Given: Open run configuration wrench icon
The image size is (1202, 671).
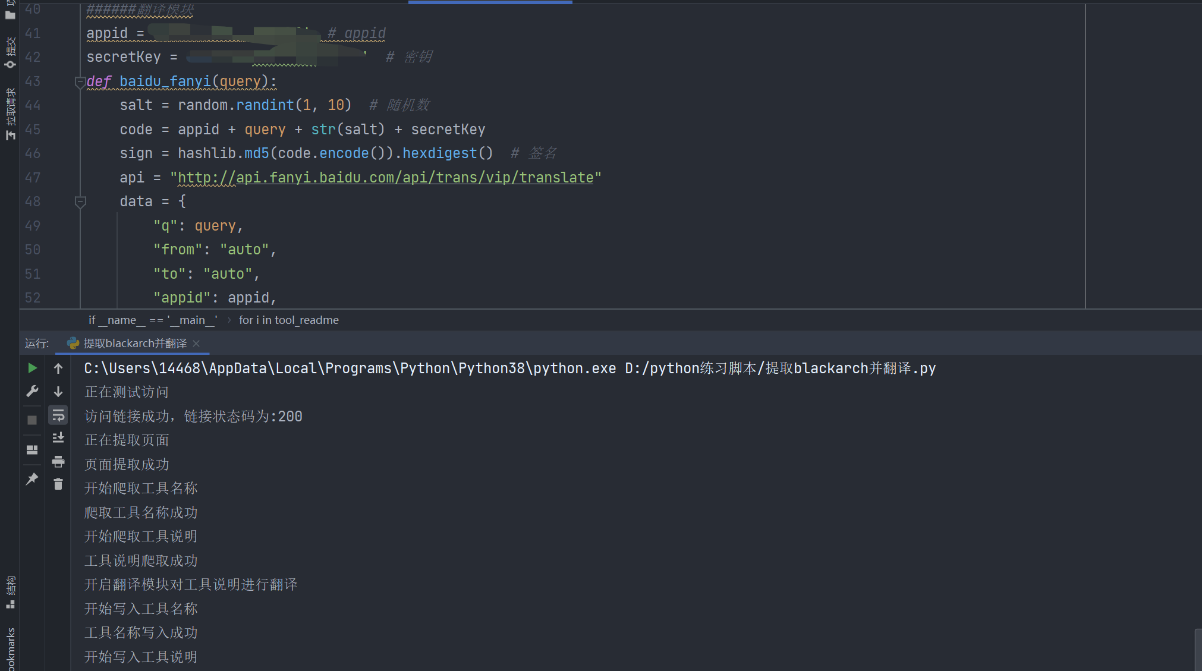Looking at the screenshot, I should click(x=32, y=391).
